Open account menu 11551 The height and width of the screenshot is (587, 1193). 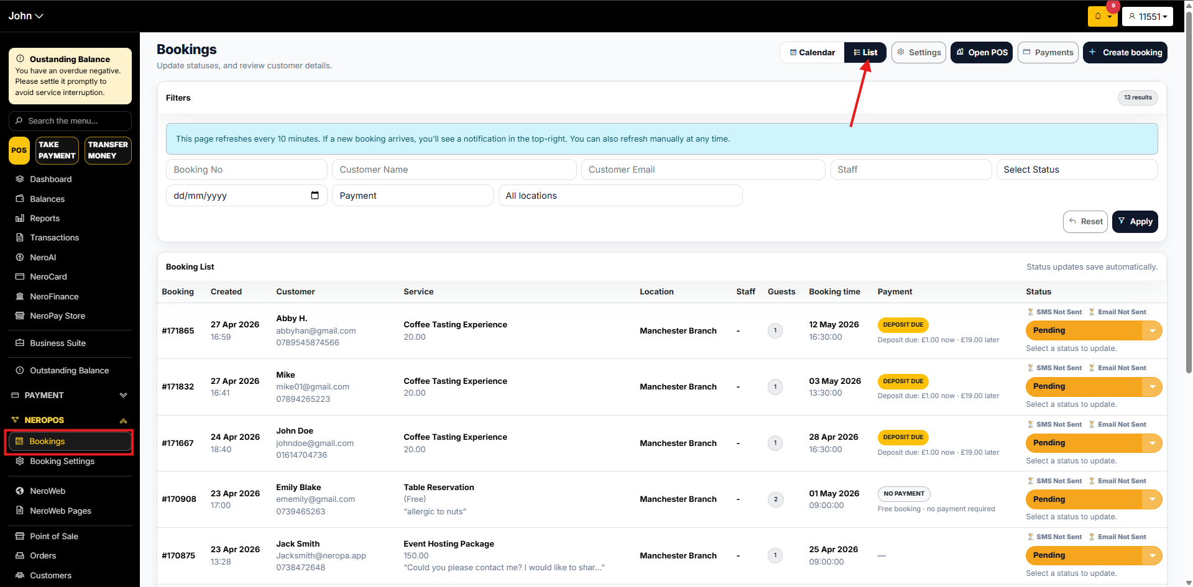tap(1147, 17)
